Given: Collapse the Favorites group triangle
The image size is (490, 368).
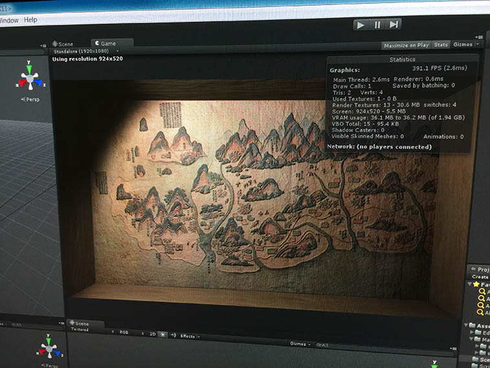Looking at the screenshot, I should pyautogui.click(x=470, y=284).
